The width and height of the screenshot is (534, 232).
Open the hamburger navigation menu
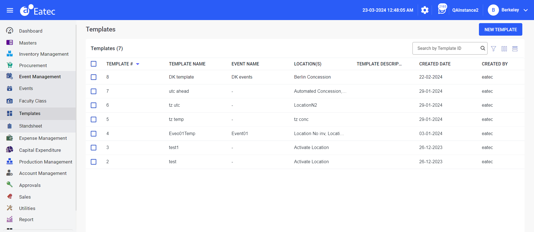pos(10,10)
